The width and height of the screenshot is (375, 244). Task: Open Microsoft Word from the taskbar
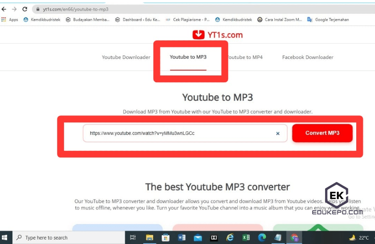181,237
